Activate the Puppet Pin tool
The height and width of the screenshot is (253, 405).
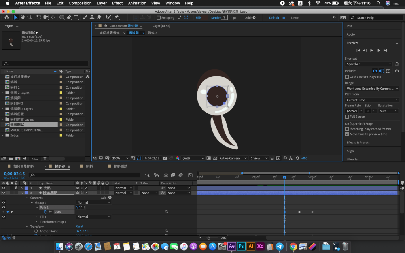[x=117, y=17]
